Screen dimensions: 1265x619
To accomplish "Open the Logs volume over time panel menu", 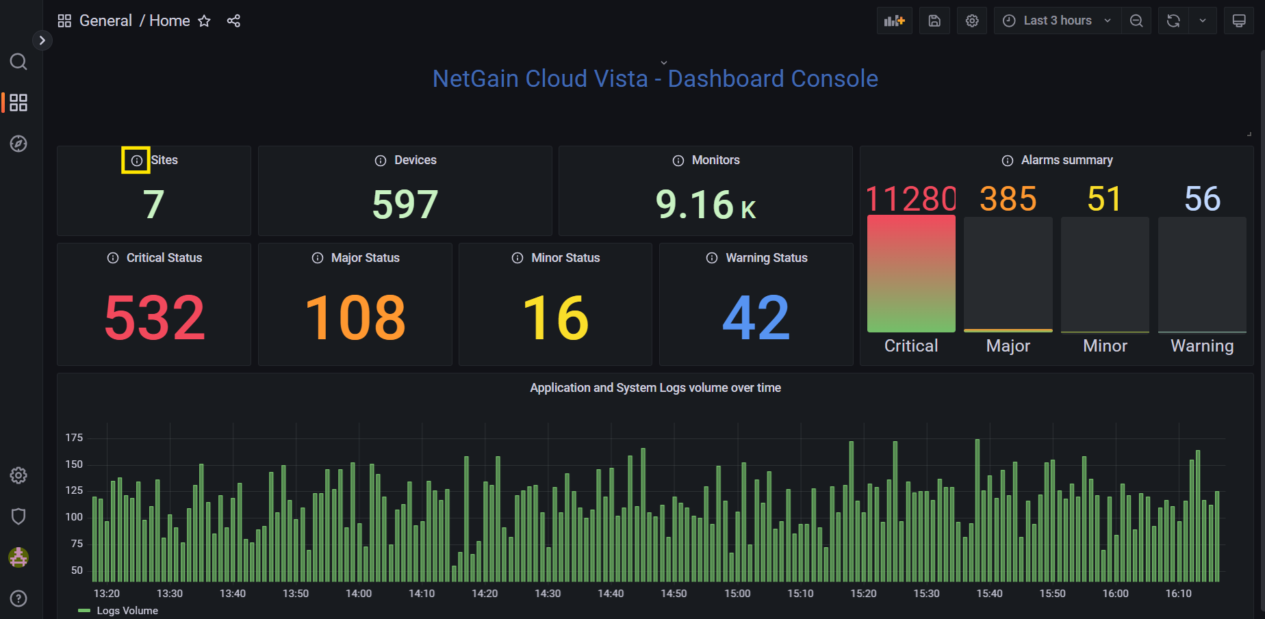I will (655, 388).
